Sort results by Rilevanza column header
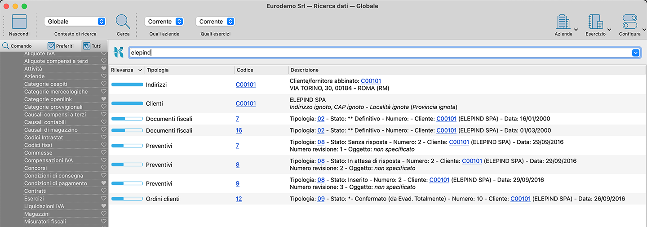647x227 pixels. pos(126,70)
